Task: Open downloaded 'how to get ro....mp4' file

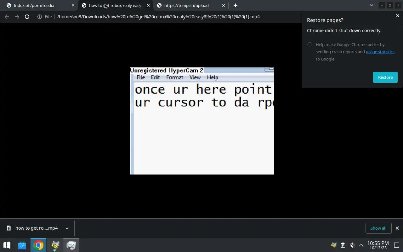Action: (37, 228)
